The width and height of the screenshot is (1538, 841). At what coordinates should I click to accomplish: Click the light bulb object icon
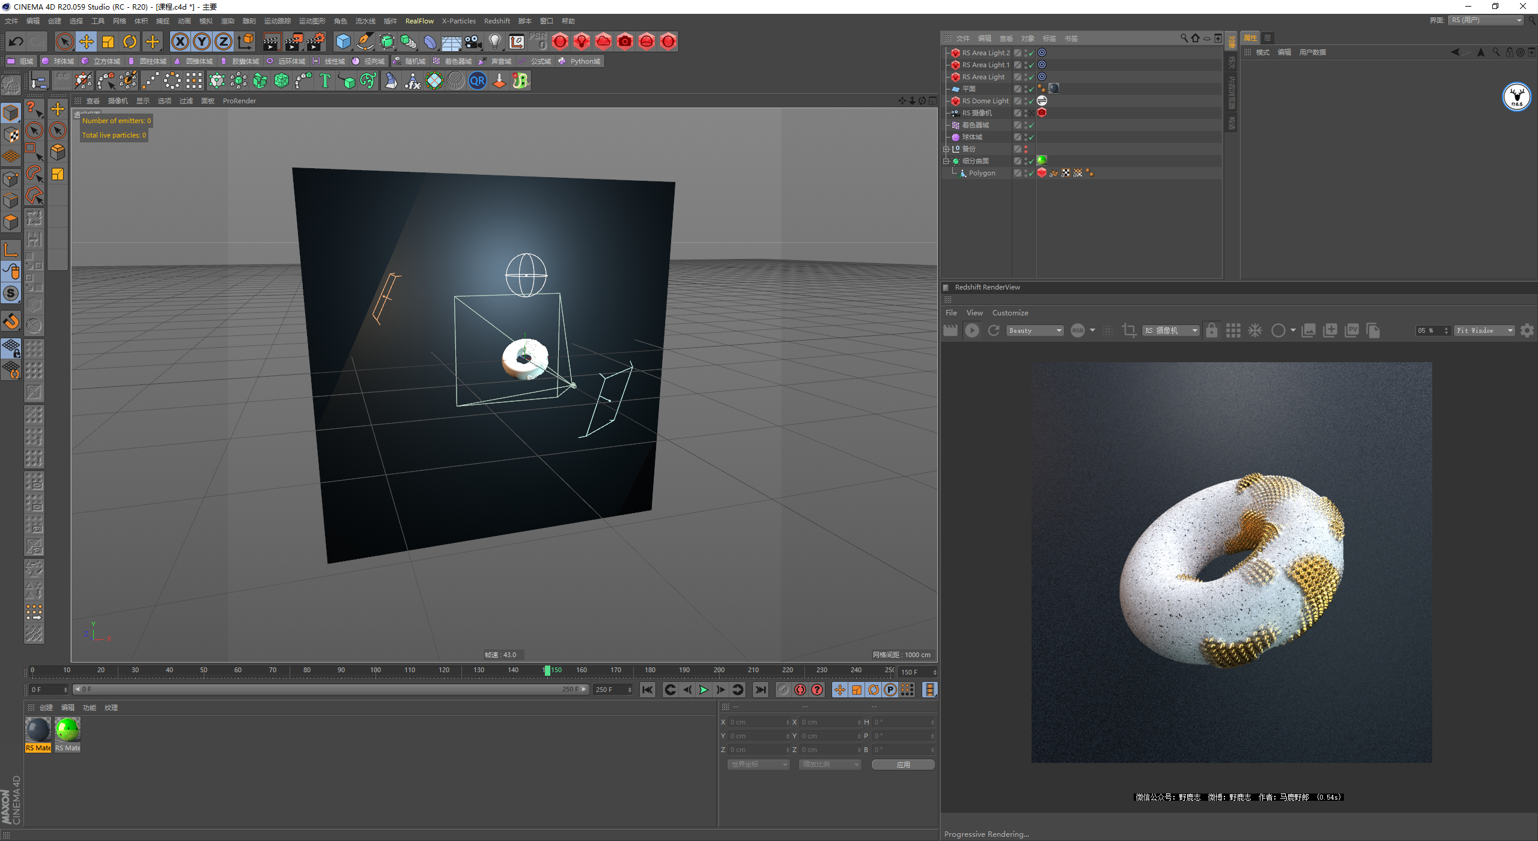tap(494, 41)
